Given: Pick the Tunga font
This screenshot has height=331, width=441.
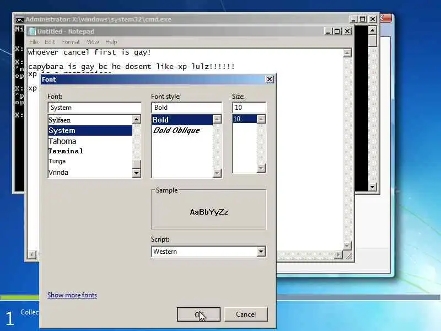Looking at the screenshot, I should [x=90, y=161].
